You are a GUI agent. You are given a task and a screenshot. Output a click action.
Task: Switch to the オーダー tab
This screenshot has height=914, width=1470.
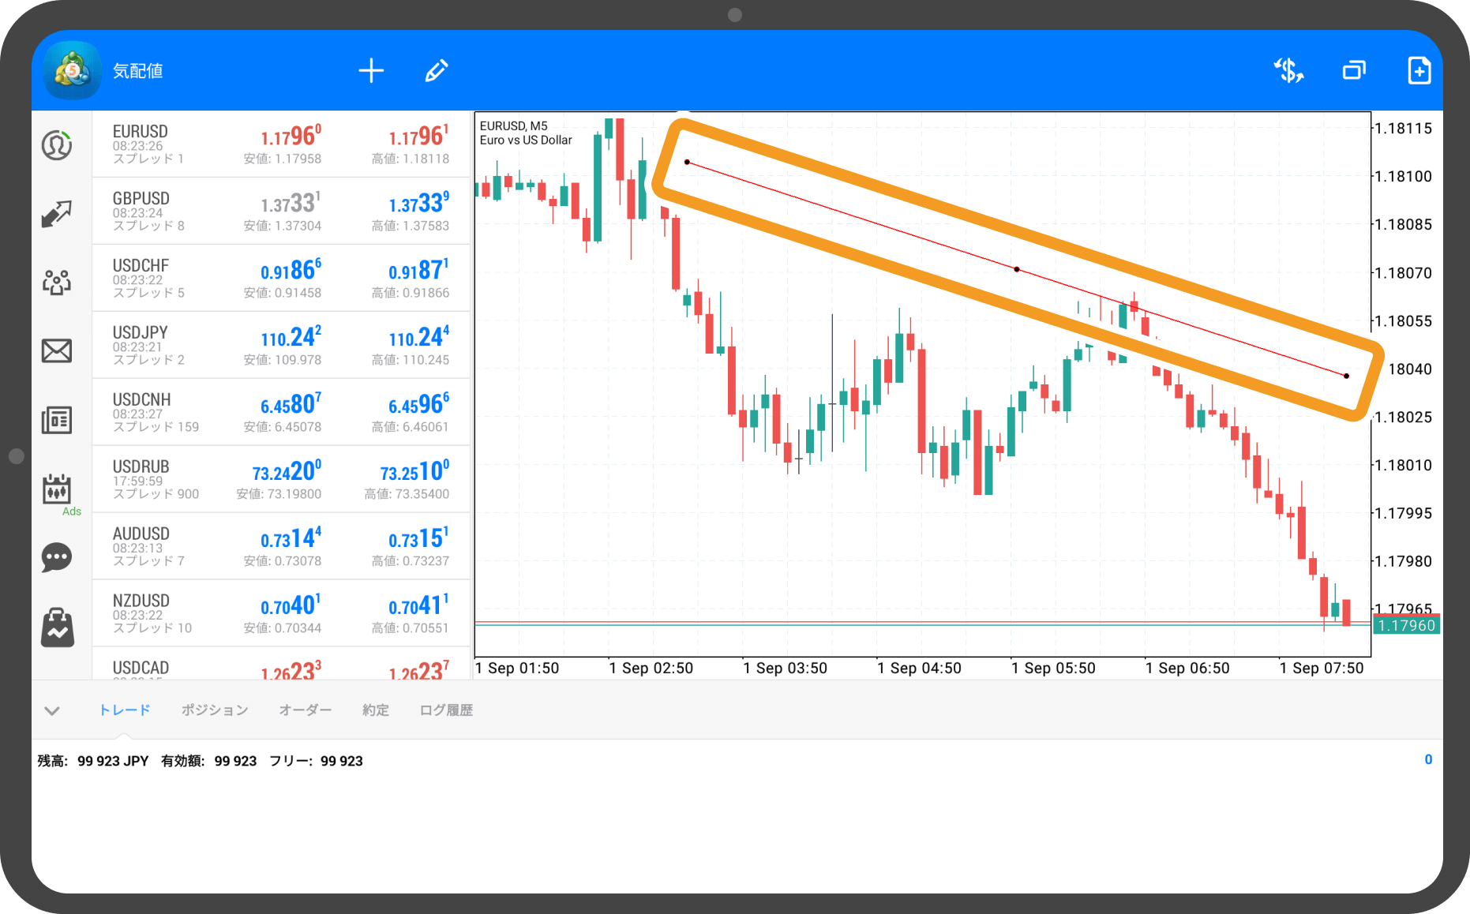tap(306, 710)
